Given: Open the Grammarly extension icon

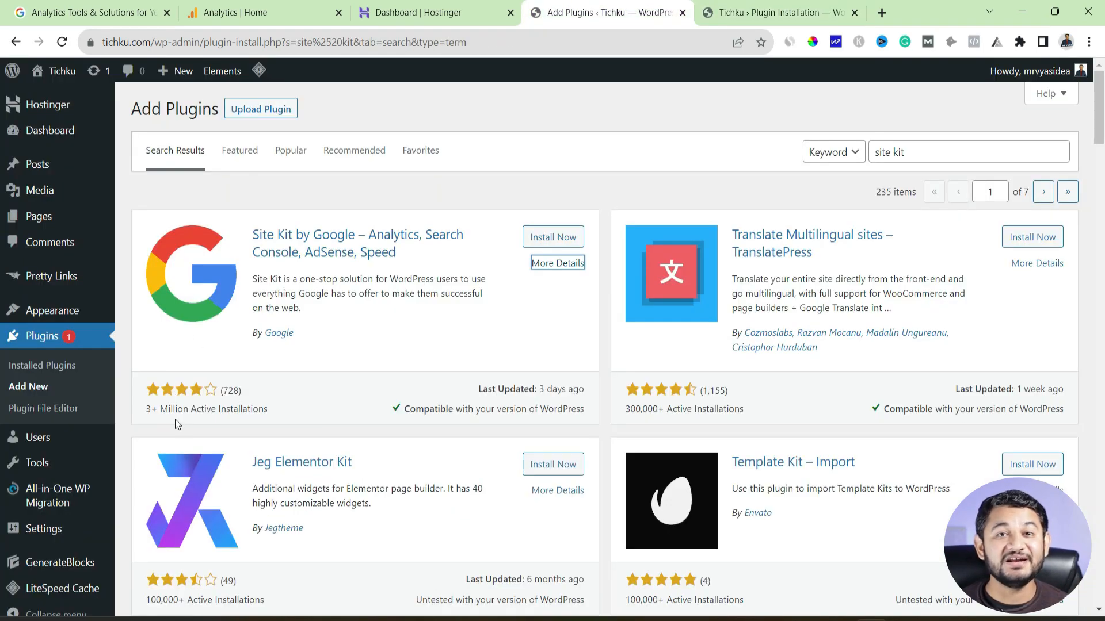Looking at the screenshot, I should click(x=905, y=42).
